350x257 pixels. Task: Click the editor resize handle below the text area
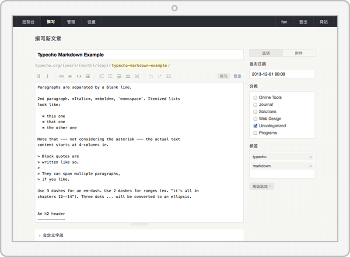pos(139,224)
